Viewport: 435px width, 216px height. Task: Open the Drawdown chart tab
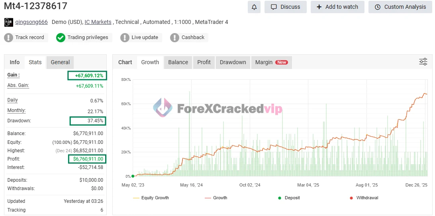233,62
